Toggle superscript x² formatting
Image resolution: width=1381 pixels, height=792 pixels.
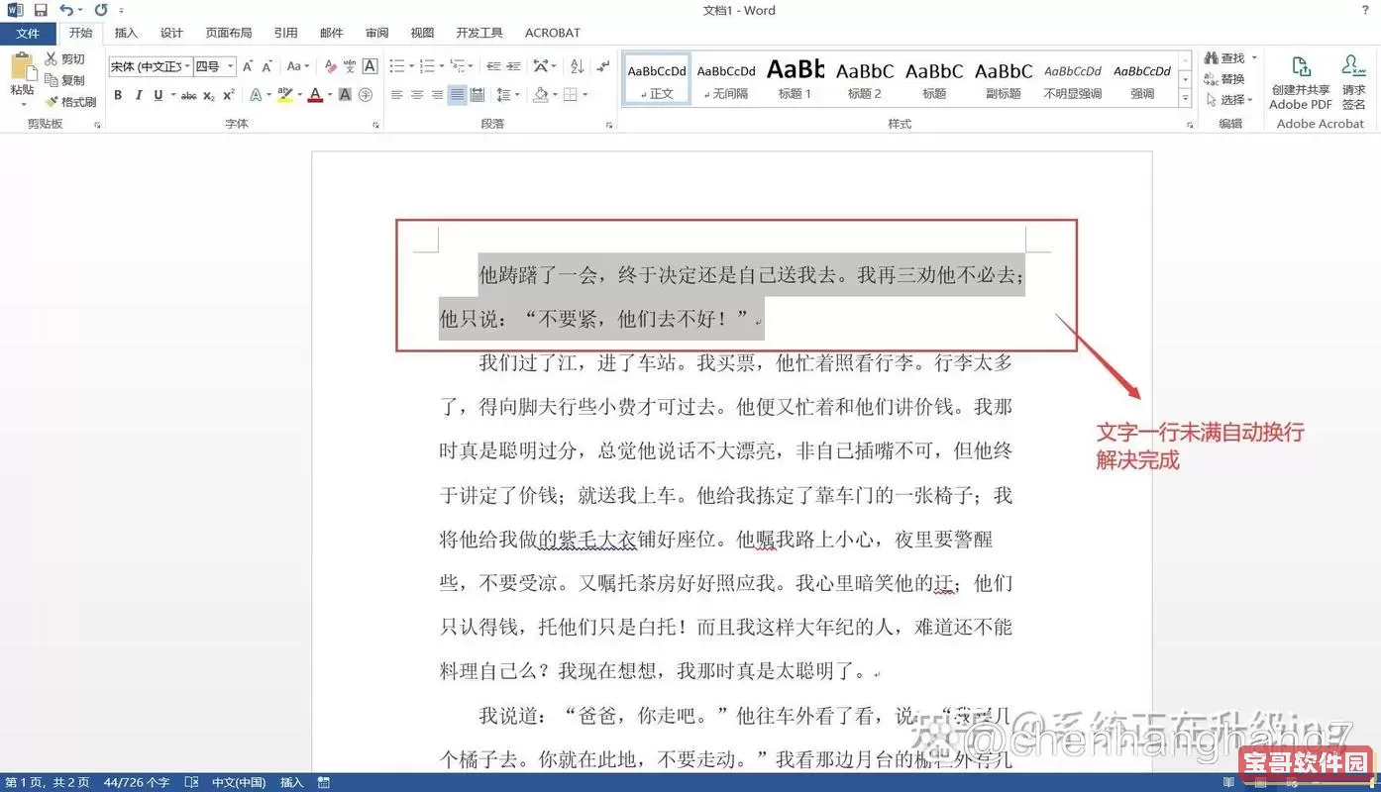pyautogui.click(x=229, y=95)
